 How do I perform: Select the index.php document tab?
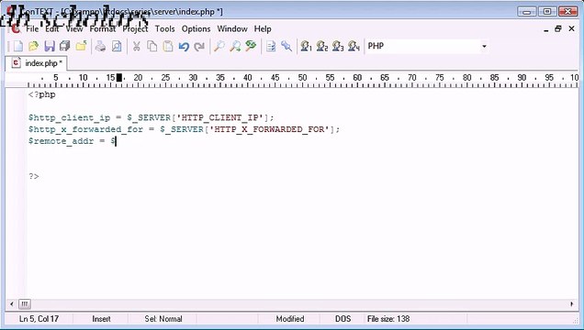37,63
